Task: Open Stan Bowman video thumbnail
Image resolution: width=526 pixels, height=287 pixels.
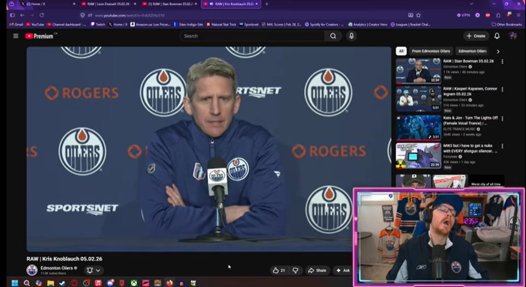Action: coord(419,71)
